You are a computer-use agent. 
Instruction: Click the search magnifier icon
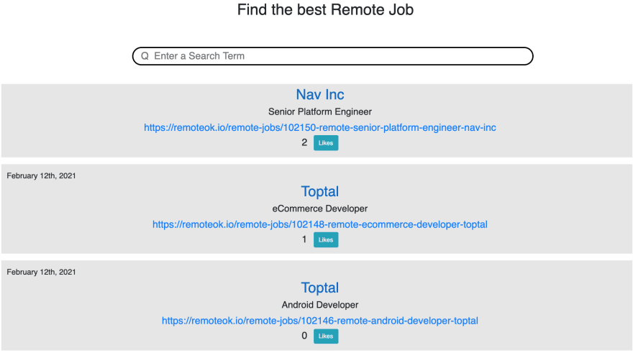(x=145, y=56)
